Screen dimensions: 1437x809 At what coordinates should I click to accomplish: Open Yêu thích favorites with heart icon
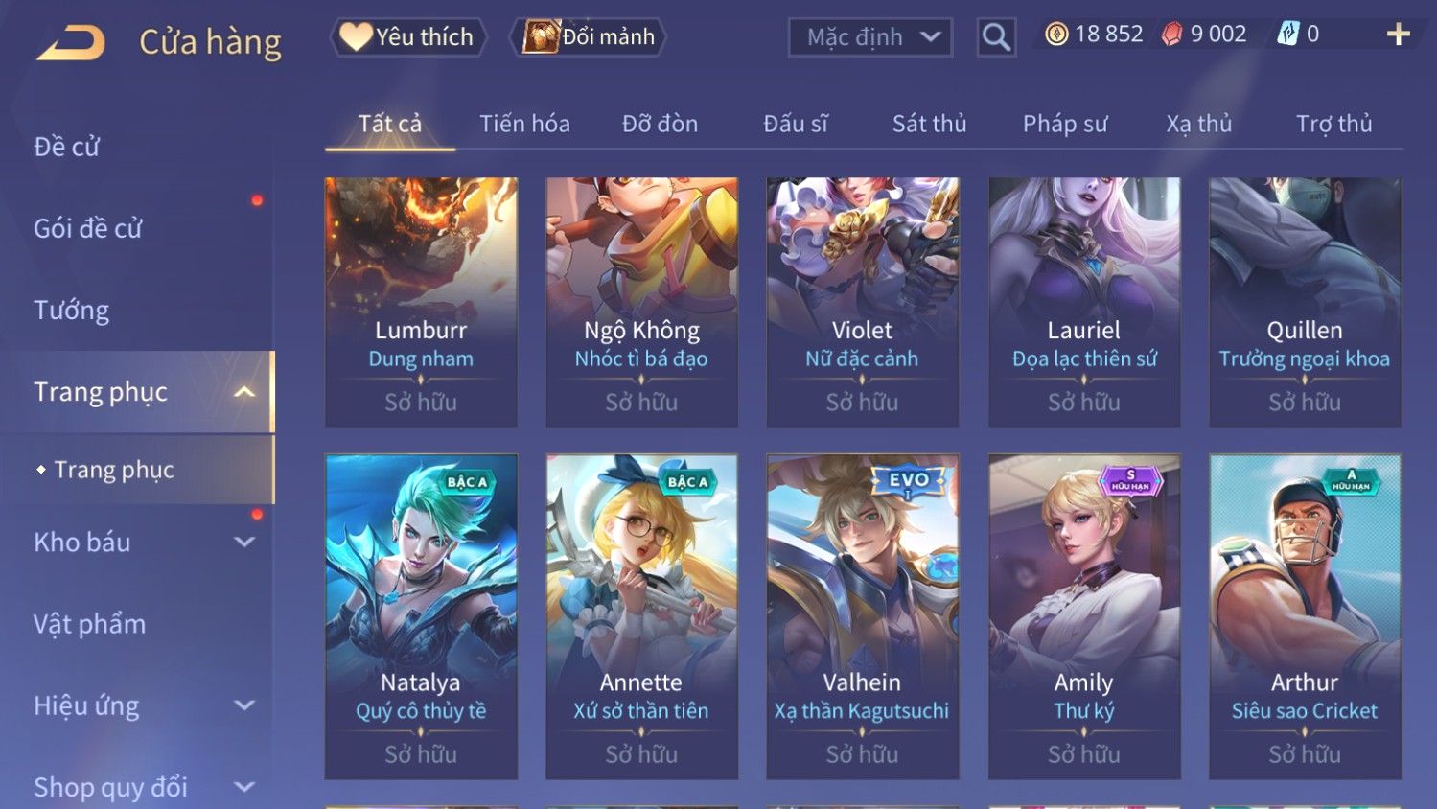click(408, 37)
